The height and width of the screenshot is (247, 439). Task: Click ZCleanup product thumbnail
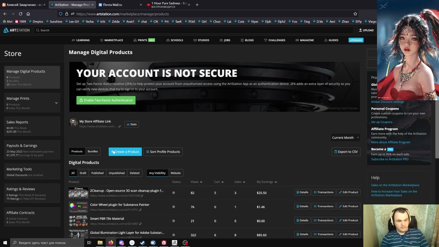78,193
